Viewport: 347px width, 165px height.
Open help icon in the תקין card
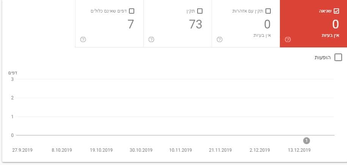[x=151, y=40]
